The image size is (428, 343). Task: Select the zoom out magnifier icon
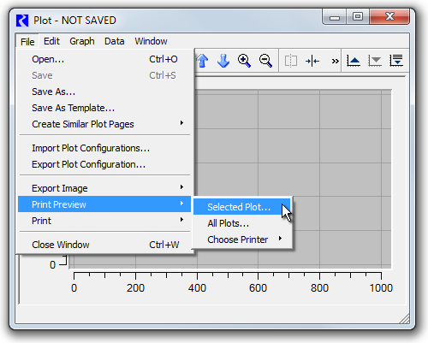click(x=265, y=61)
